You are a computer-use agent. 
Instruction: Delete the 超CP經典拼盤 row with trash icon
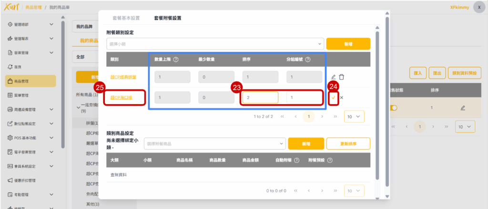341,77
